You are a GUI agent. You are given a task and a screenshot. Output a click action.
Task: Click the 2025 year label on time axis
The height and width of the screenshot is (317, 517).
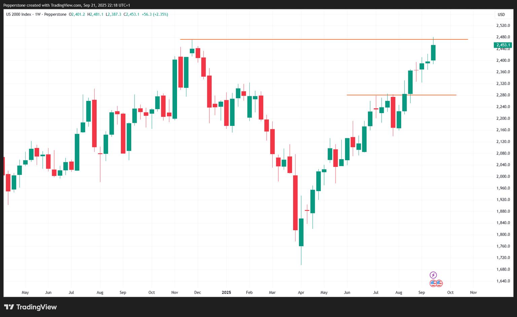click(x=226, y=292)
